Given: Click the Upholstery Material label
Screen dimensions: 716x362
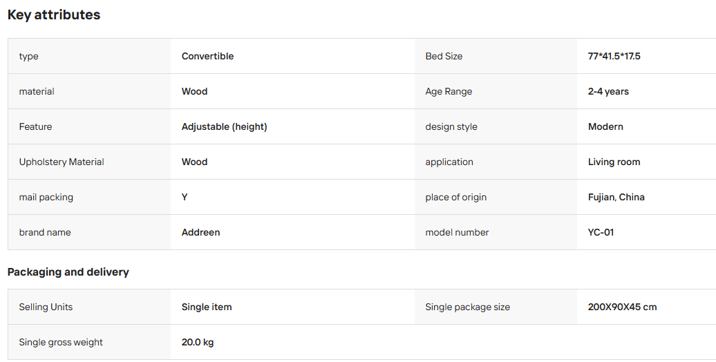Looking at the screenshot, I should point(62,162).
